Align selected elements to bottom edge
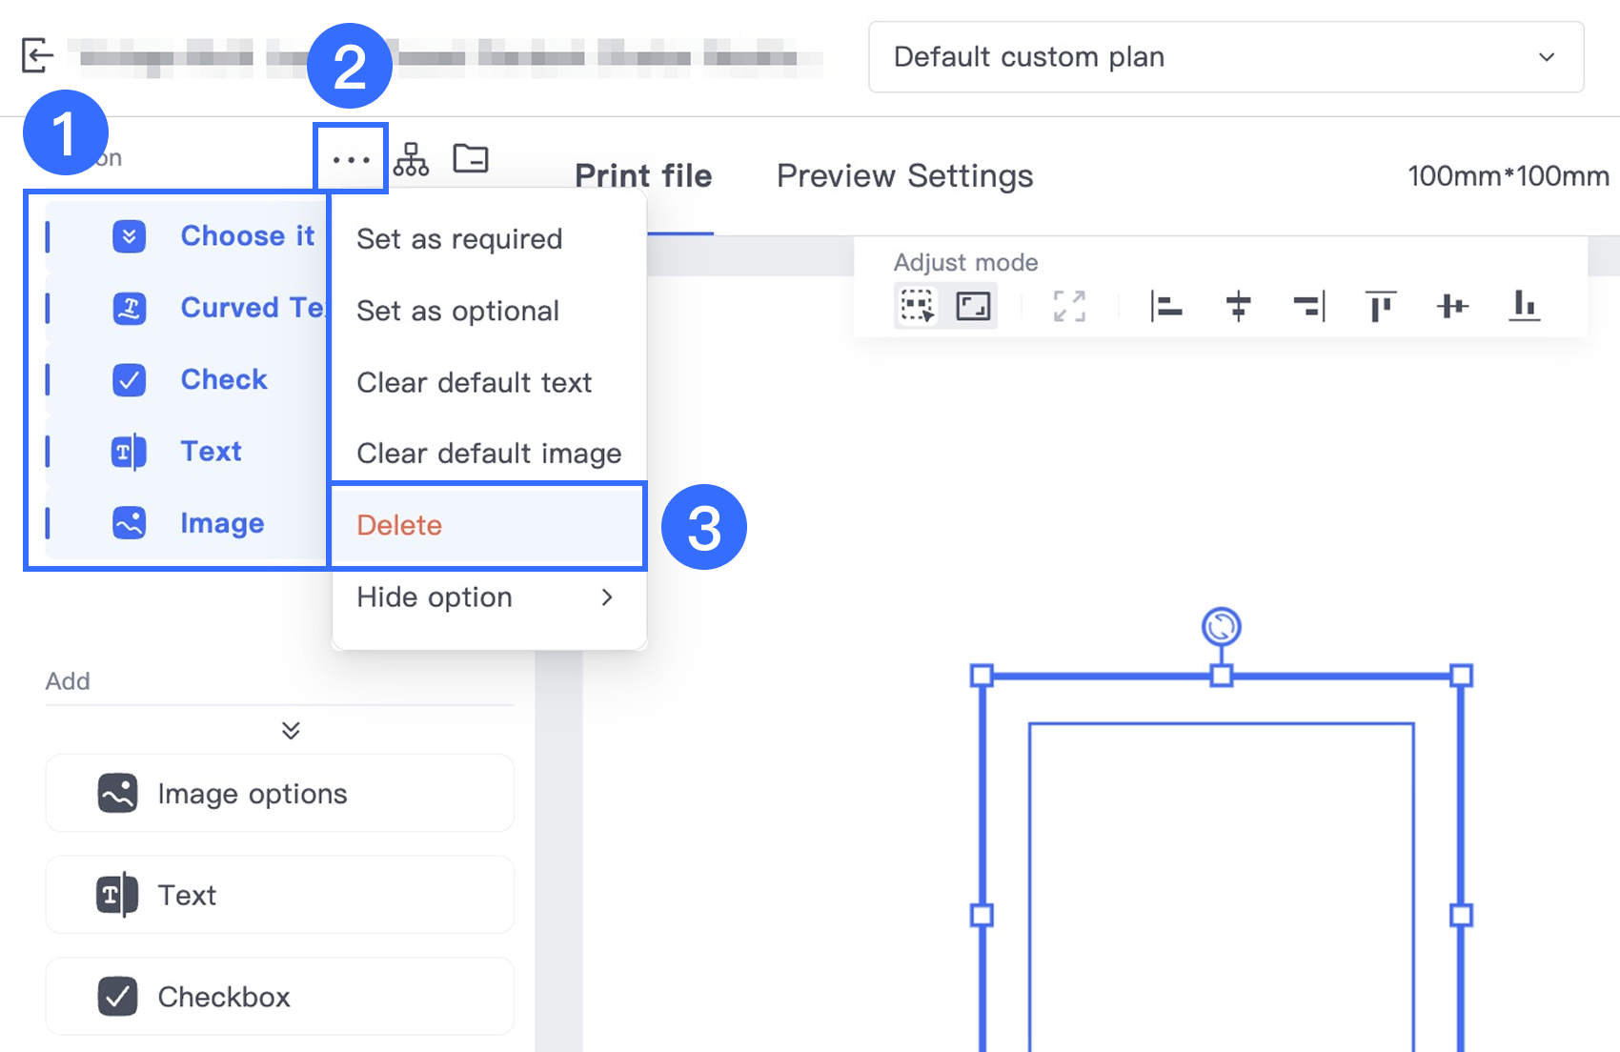Screen dimensions: 1620x1052 click(x=1524, y=305)
